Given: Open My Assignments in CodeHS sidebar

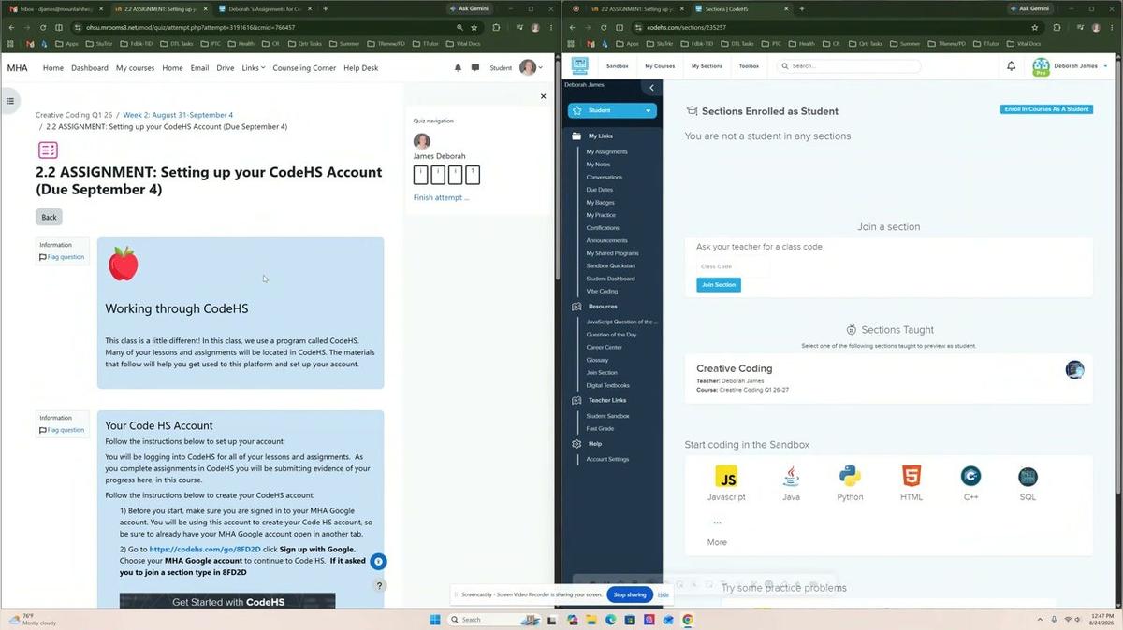Looking at the screenshot, I should pyautogui.click(x=607, y=151).
